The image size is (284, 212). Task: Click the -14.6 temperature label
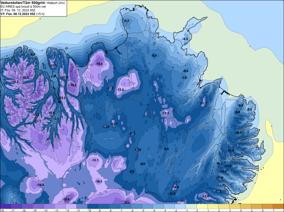click(29, 109)
